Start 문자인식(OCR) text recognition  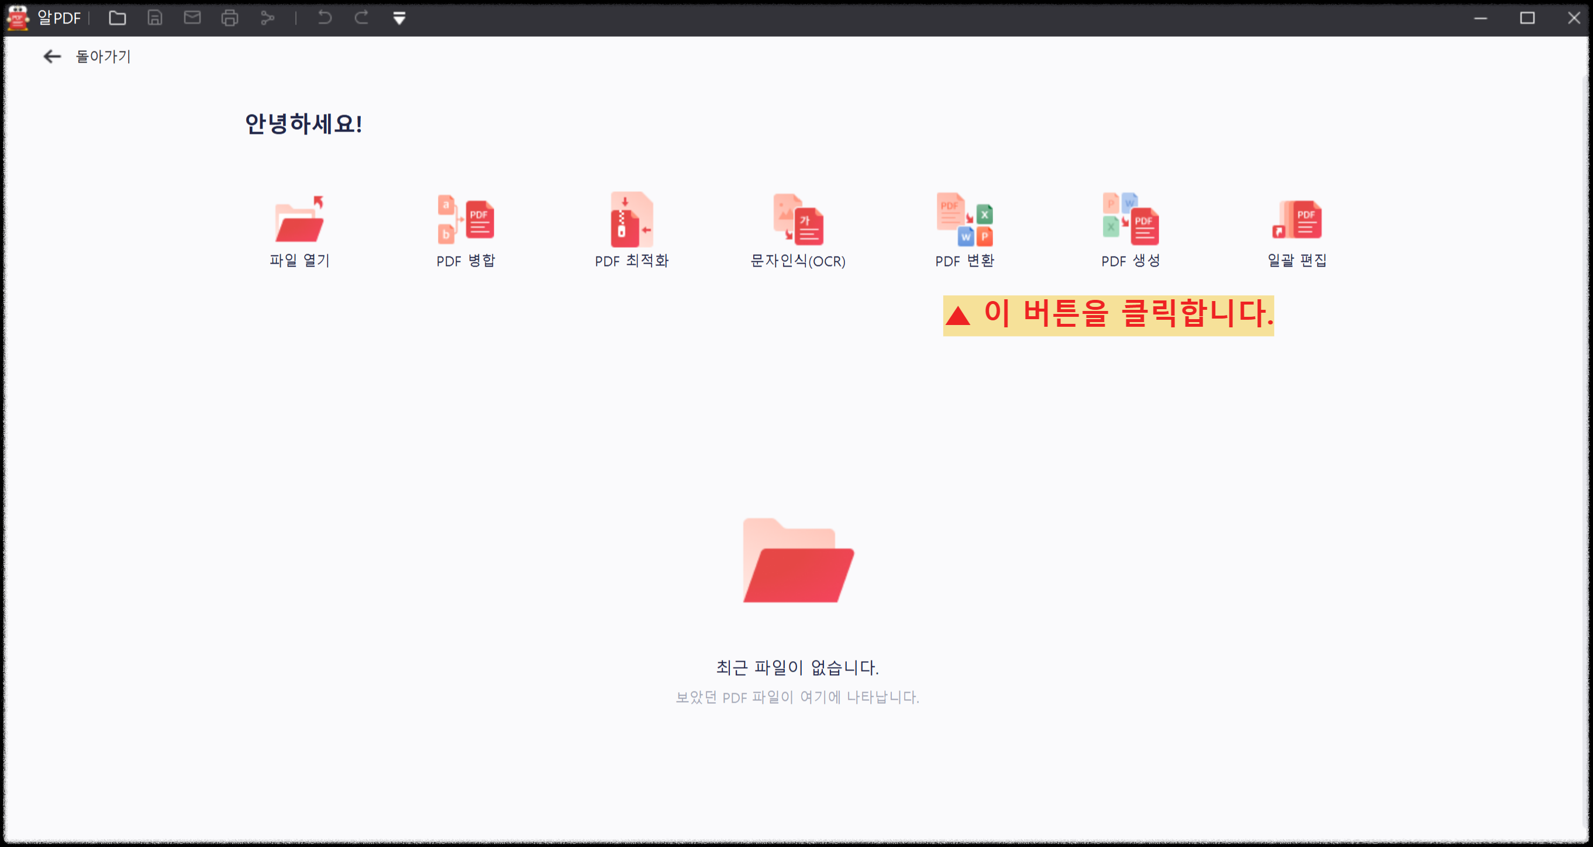pos(798,229)
